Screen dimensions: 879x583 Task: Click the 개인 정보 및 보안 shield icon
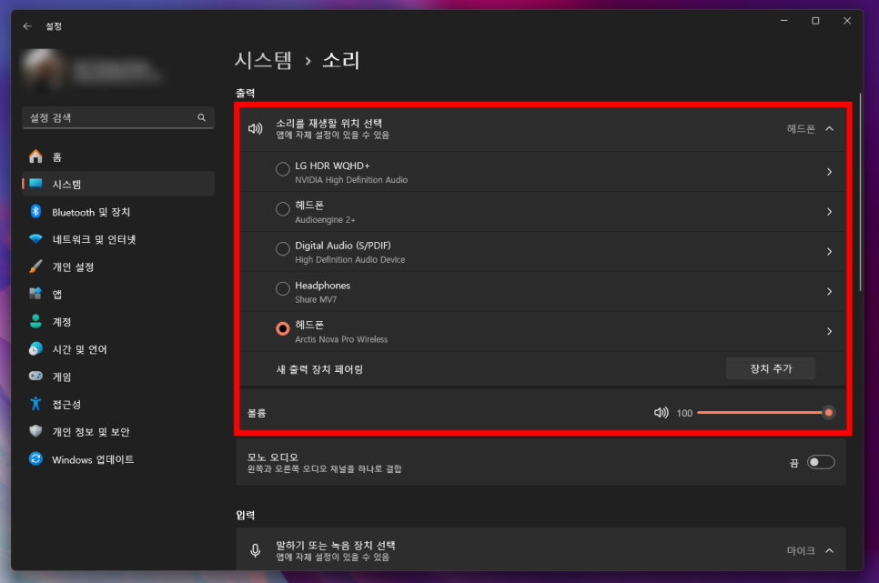pos(35,431)
